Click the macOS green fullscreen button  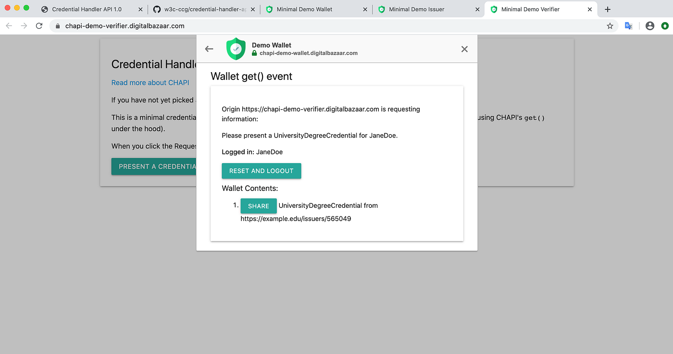[x=26, y=8]
